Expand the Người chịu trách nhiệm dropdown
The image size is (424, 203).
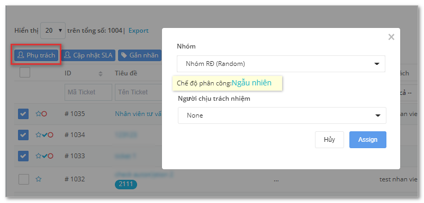click(282, 115)
